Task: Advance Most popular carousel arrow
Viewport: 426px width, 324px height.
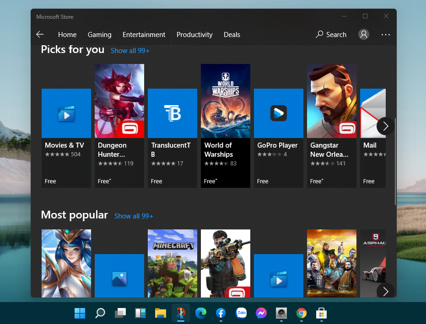Action: (385, 291)
